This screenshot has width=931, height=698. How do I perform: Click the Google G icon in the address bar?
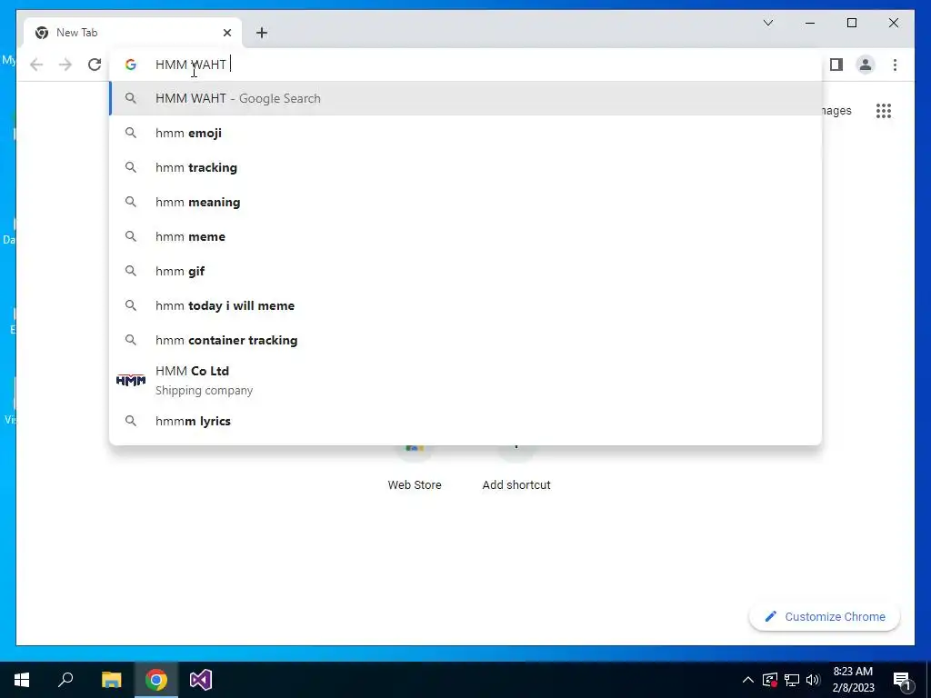(x=131, y=65)
